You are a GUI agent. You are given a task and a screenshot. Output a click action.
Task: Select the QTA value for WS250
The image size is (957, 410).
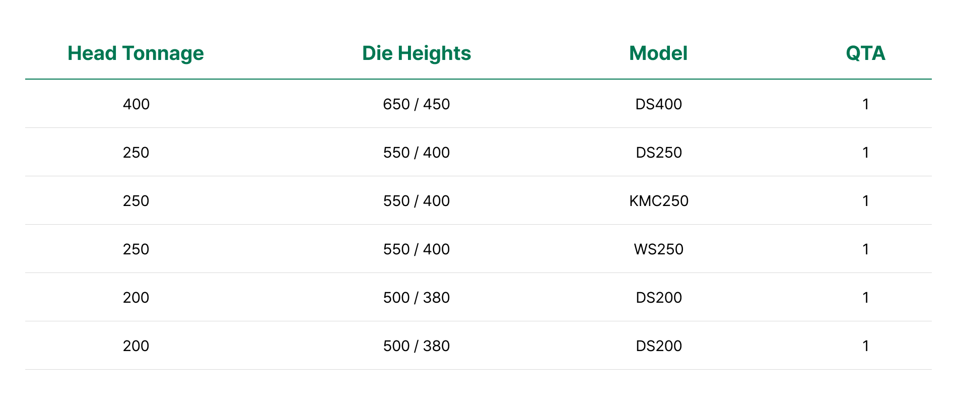tap(865, 249)
